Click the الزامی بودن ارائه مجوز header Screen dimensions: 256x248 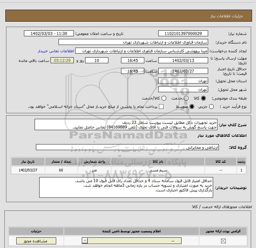tap(223, 231)
